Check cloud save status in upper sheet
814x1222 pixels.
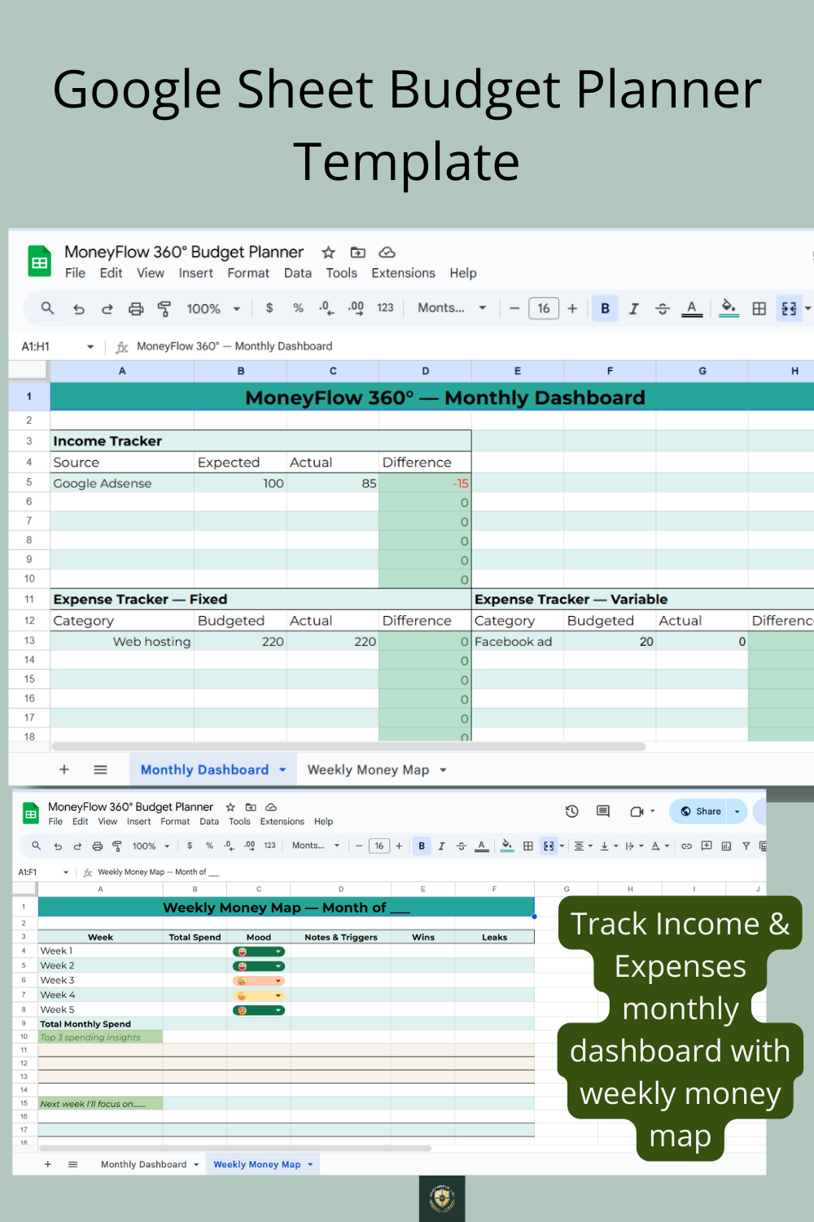coord(387,253)
